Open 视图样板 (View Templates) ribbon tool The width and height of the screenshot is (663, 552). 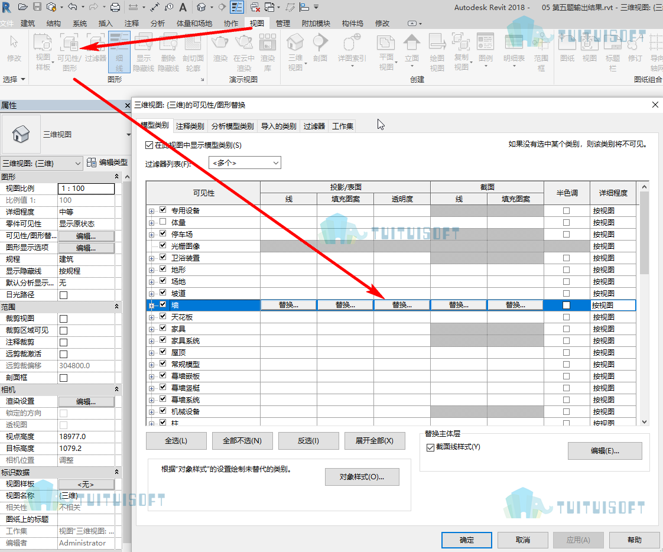[43, 51]
